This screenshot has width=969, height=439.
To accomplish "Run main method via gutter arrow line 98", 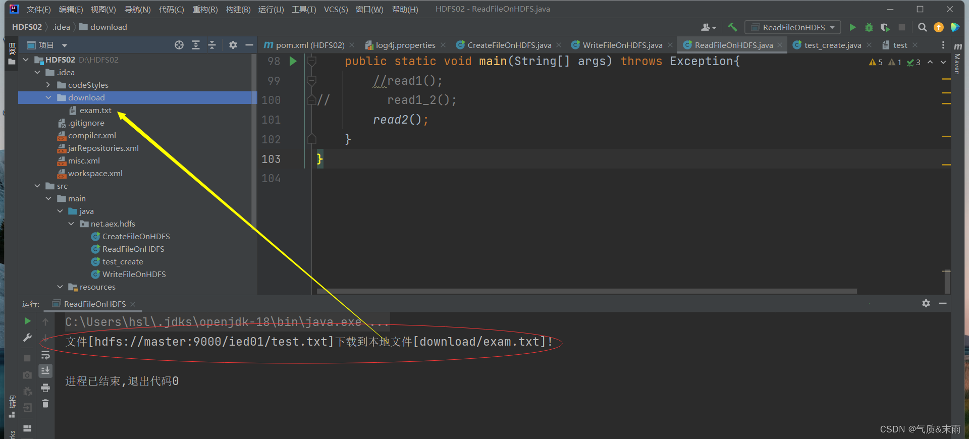I will coord(293,62).
